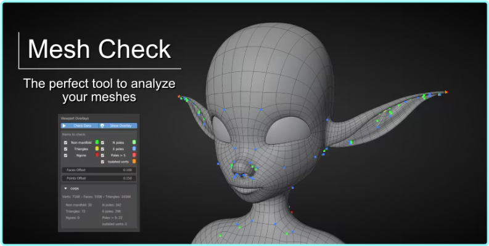Click the 'Isolated verts: 0' statistic
This screenshot has width=489, height=246.
(x=115, y=224)
